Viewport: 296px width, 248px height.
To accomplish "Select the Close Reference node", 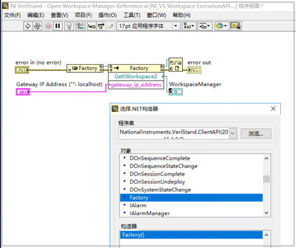I will (175, 65).
